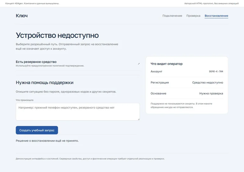Expand the Есть резервное средство row
The width and height of the screenshot is (244, 172).
coord(78,64)
